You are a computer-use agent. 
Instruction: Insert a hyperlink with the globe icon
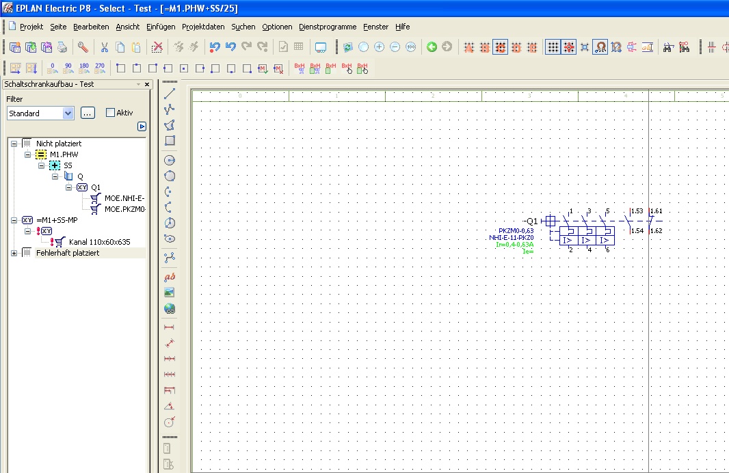[170, 308]
